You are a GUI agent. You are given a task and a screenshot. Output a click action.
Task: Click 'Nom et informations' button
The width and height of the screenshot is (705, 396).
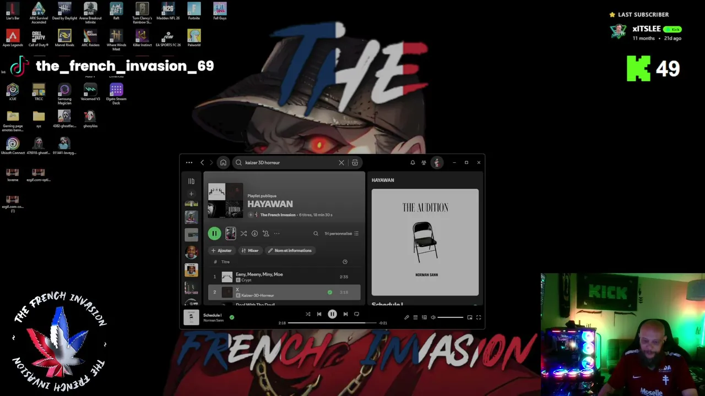(x=290, y=251)
